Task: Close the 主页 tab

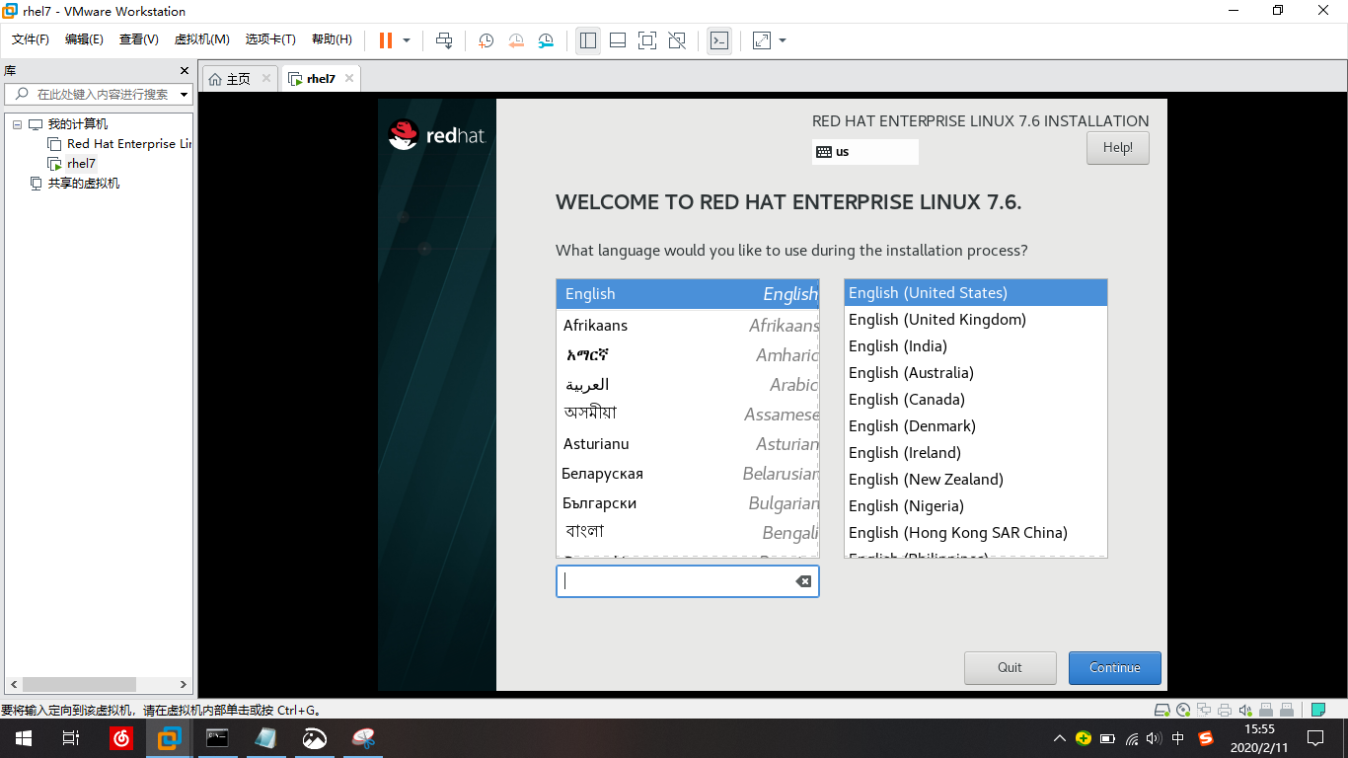Action: 266,78
